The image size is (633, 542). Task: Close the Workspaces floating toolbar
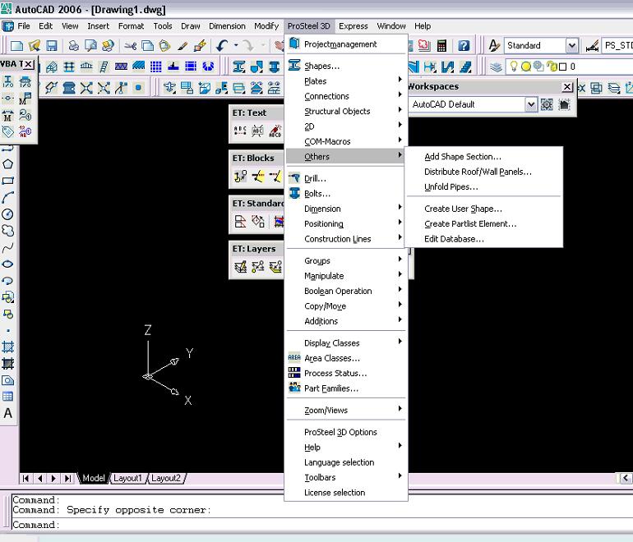coord(567,87)
